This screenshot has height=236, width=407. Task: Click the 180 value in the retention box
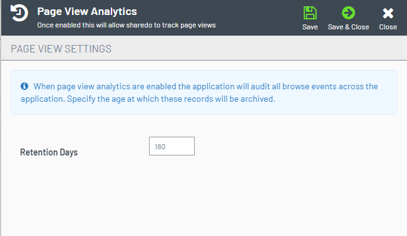point(160,147)
